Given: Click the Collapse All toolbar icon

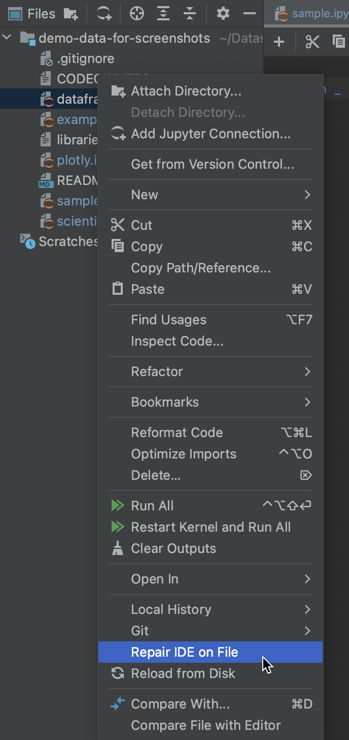Looking at the screenshot, I should pos(190,14).
